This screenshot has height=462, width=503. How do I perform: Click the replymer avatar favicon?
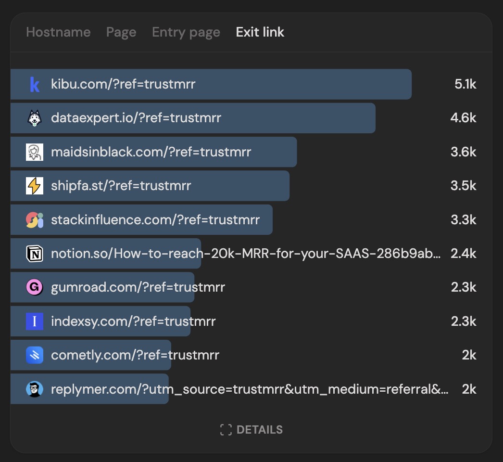pyautogui.click(x=35, y=389)
